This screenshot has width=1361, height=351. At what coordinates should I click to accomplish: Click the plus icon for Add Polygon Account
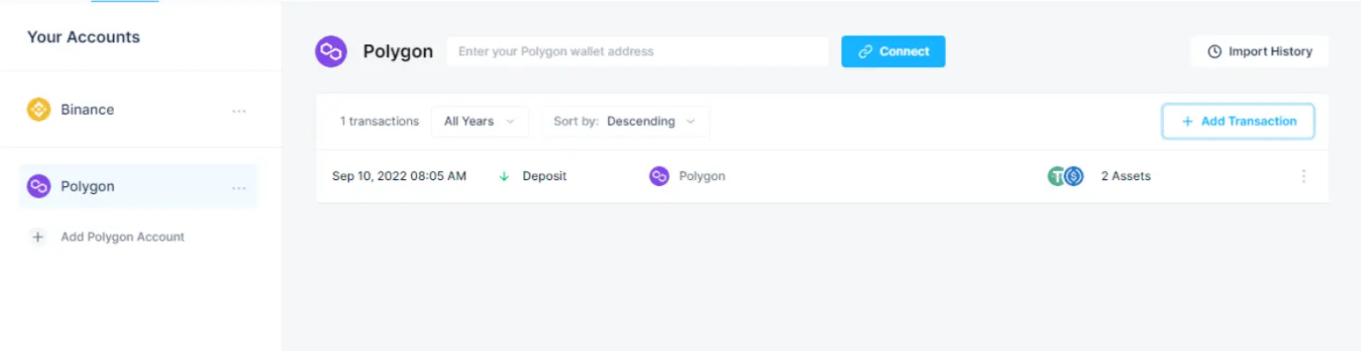38,237
